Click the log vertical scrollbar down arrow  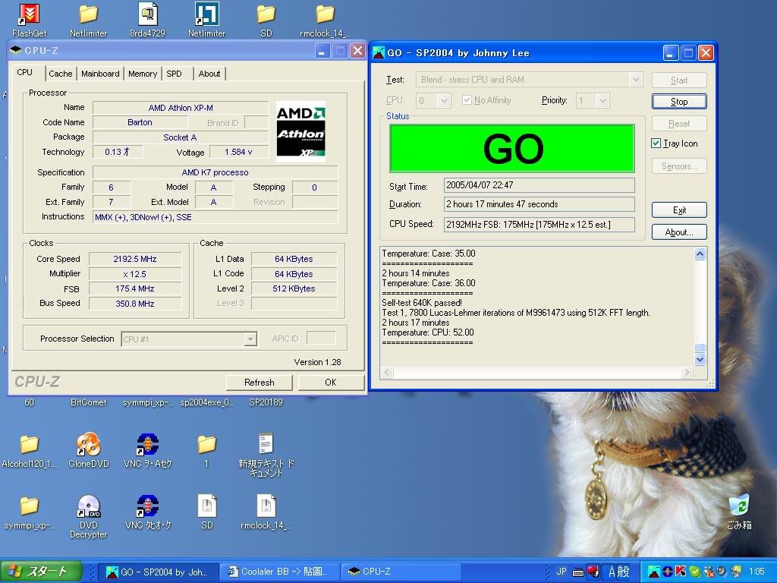[700, 359]
